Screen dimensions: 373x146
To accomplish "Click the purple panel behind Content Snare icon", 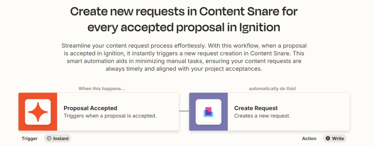I will (208, 112).
